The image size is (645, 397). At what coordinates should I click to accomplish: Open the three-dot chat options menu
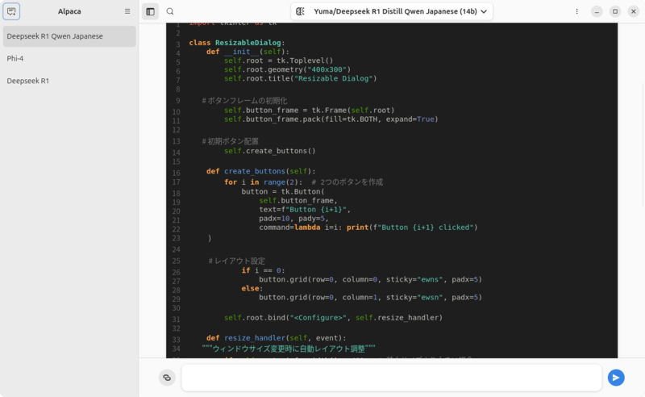[576, 11]
